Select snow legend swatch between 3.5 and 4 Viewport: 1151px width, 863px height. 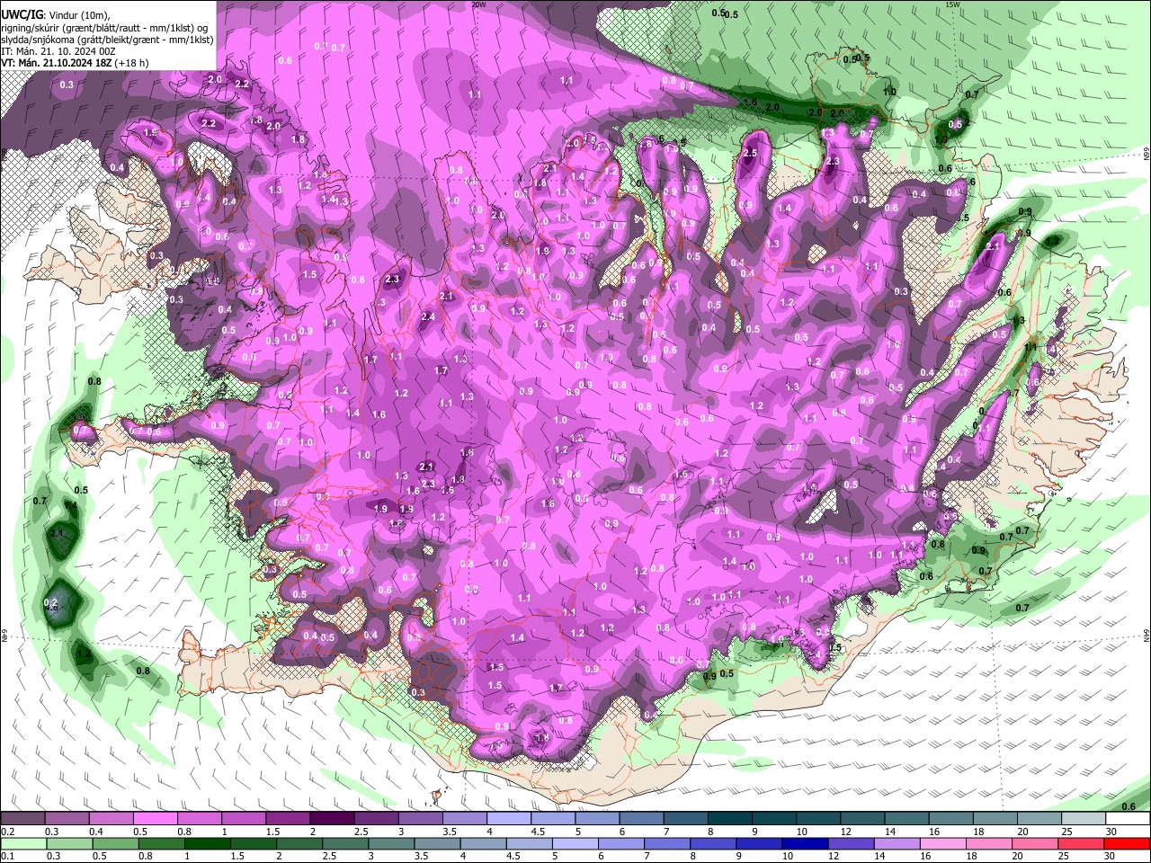pyautogui.click(x=465, y=819)
